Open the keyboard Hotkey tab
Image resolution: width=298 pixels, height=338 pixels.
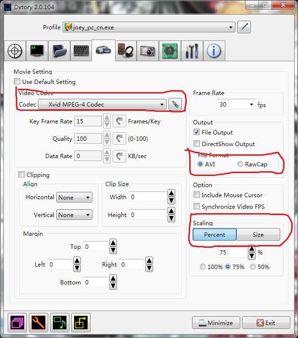(81, 51)
